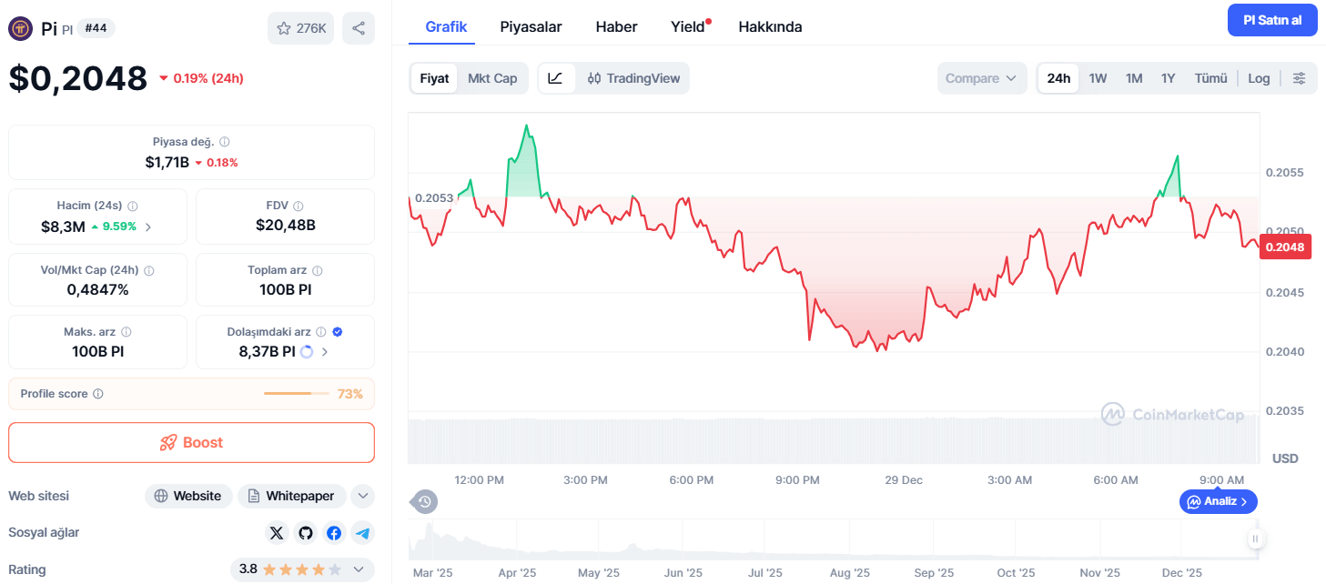This screenshot has width=1326, height=584.
Task: Click circulating supply progress circle icon
Action: tap(307, 352)
